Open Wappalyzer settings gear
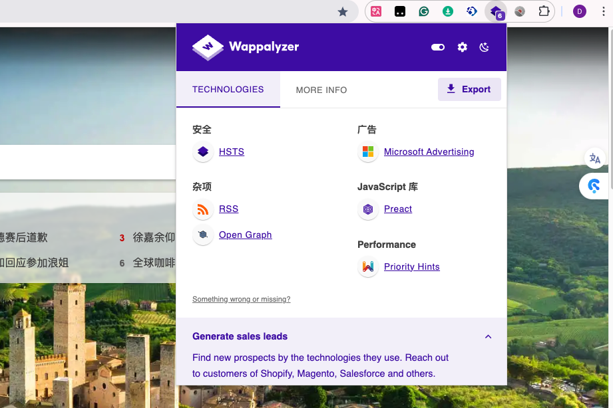The height and width of the screenshot is (408, 613). tap(463, 47)
